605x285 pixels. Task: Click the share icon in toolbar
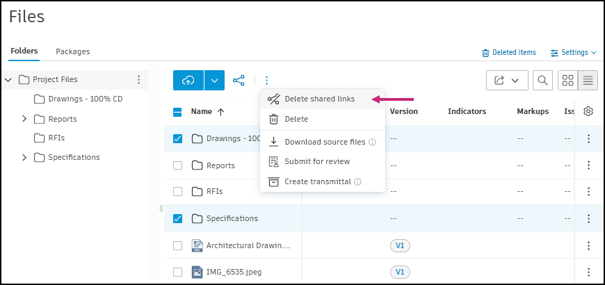[239, 80]
